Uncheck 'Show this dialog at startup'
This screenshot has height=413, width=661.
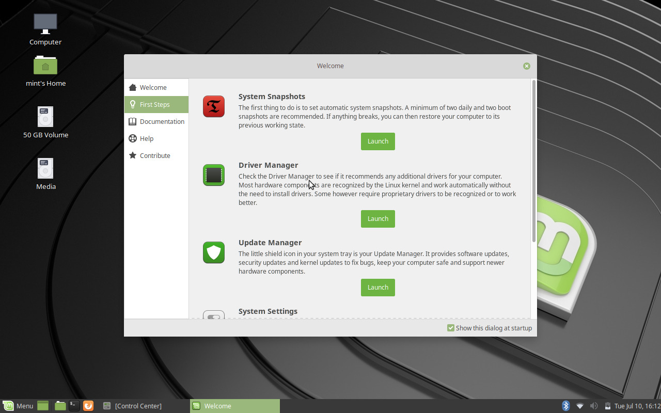(x=450, y=328)
